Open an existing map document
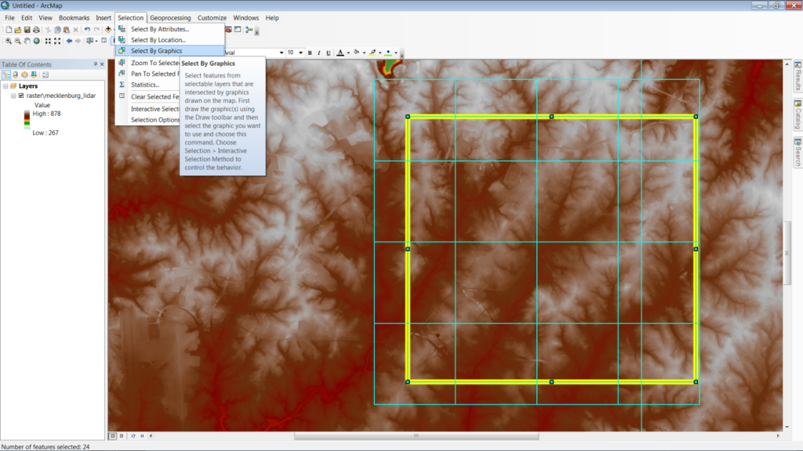 point(18,30)
